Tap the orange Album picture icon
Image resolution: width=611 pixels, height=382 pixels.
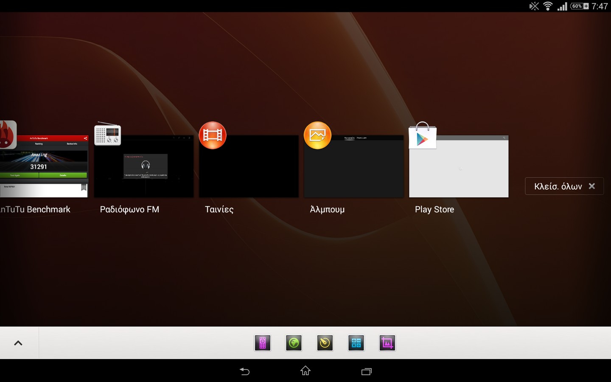[x=317, y=135]
